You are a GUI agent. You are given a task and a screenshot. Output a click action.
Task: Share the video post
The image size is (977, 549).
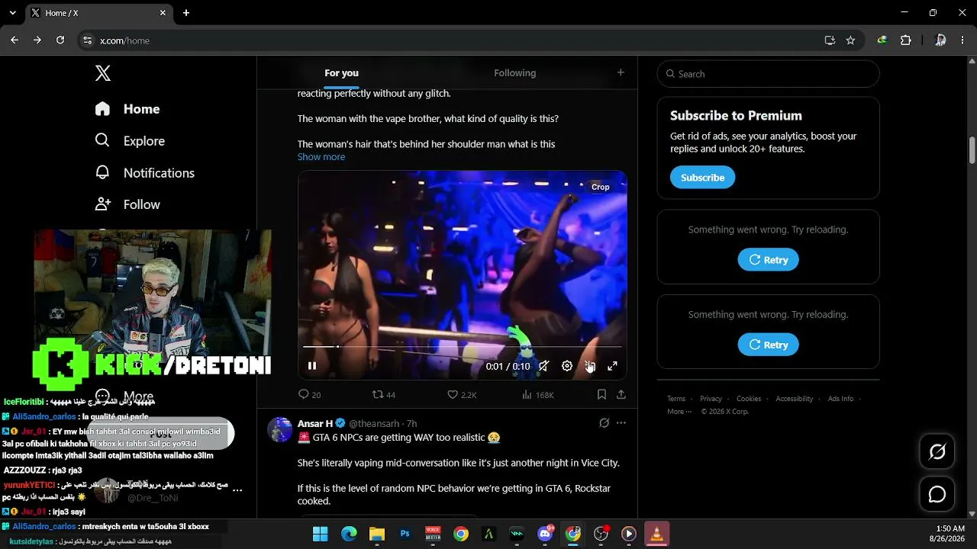tap(621, 395)
